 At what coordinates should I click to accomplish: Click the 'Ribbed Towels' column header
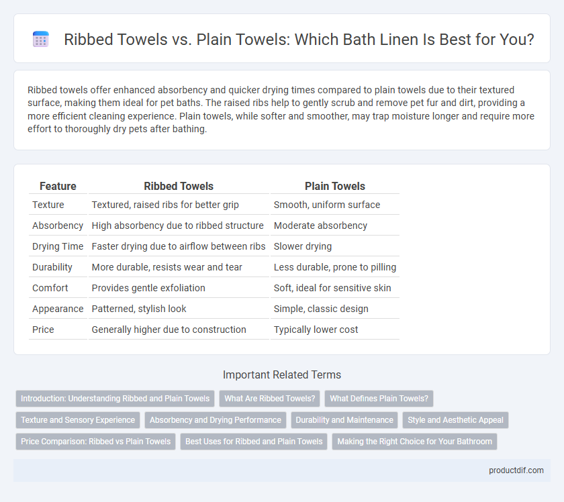point(179,186)
